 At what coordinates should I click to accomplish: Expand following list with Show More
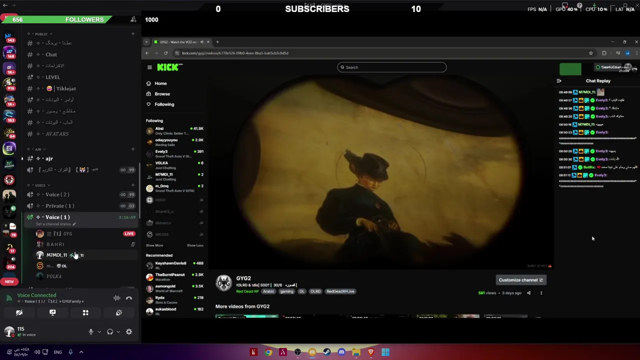pos(154,245)
